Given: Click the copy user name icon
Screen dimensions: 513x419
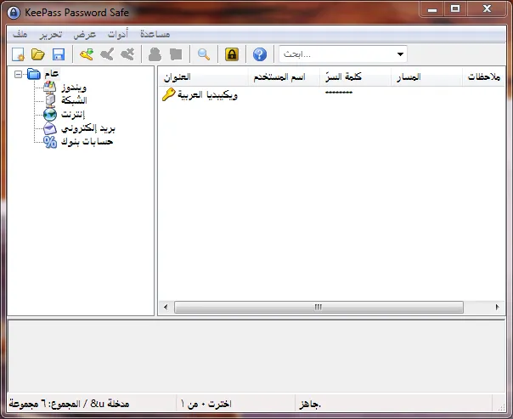Looking at the screenshot, I should pos(155,54).
